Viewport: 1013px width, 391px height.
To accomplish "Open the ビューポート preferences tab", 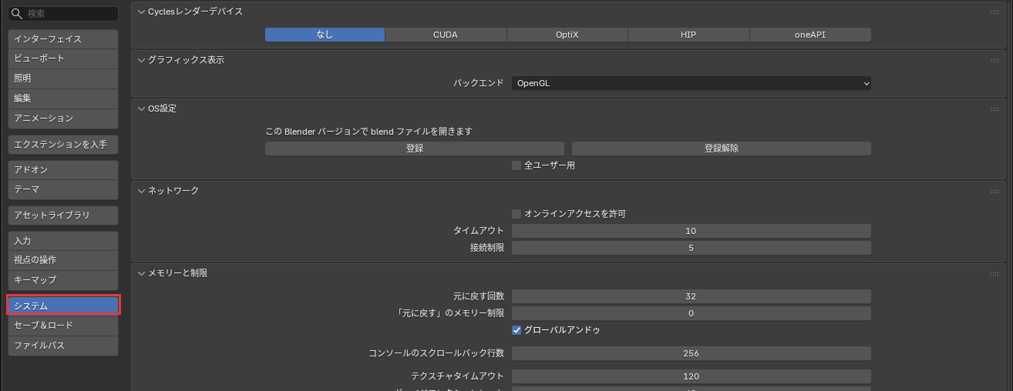I will click(x=63, y=58).
